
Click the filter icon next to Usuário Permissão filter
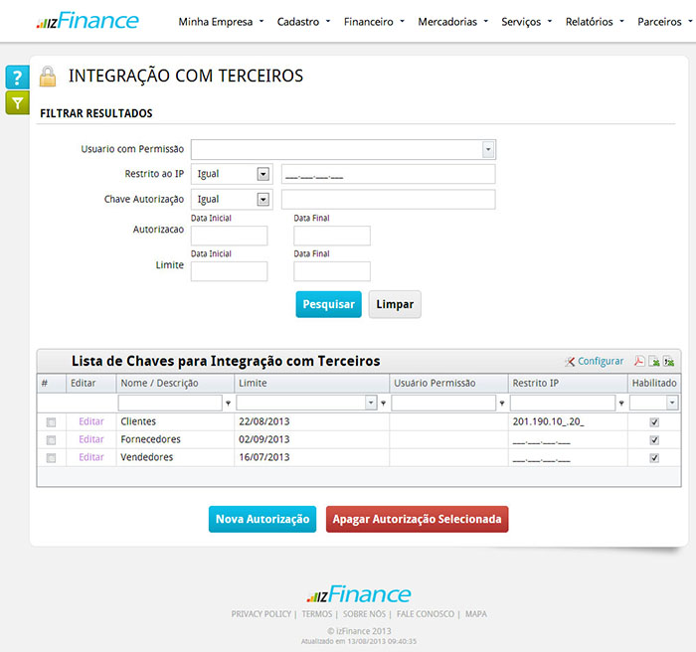click(501, 404)
